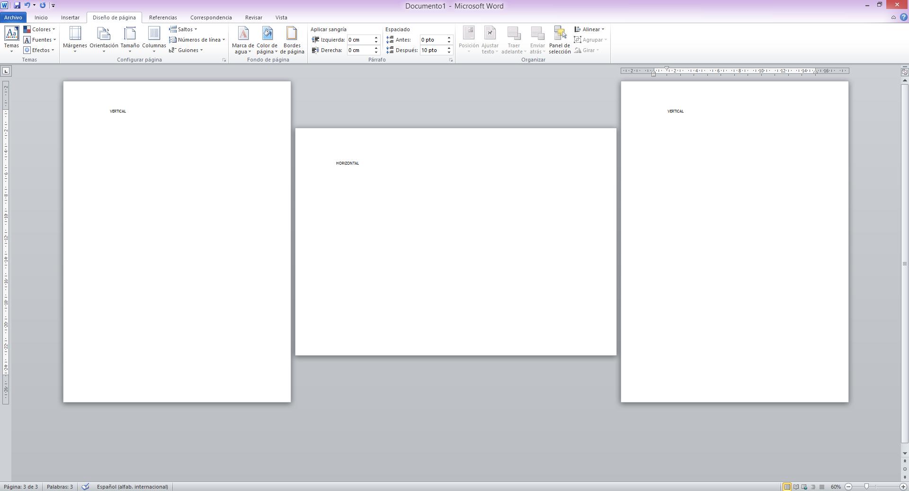Click Bordes de página icon

pos(292,34)
